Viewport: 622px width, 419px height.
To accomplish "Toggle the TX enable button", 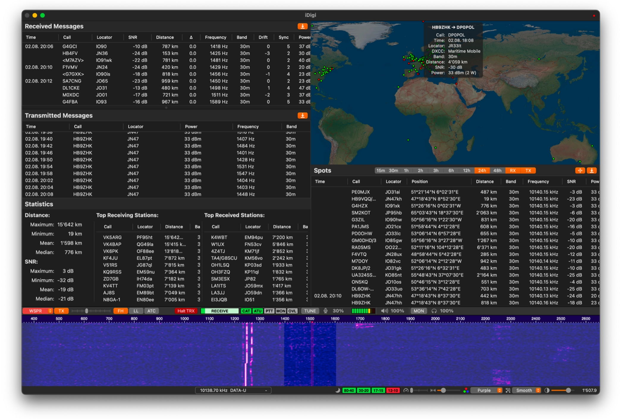I will pos(61,311).
